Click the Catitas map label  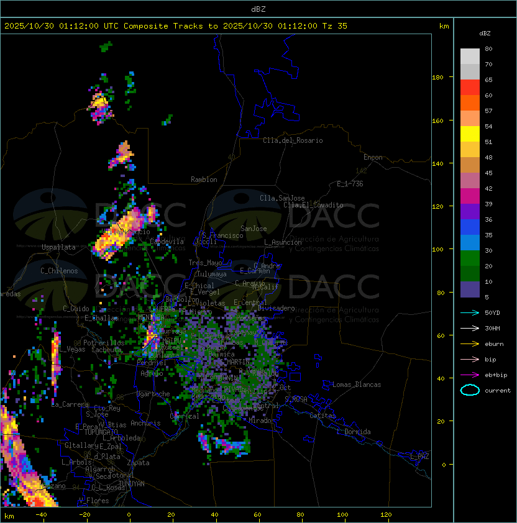(323, 416)
